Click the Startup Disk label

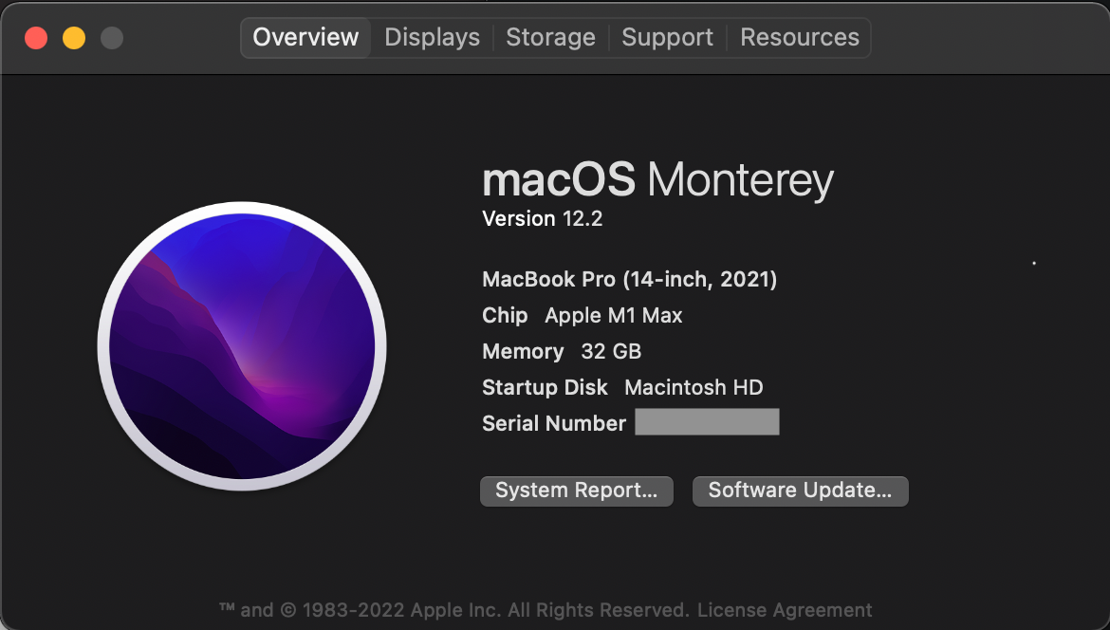(545, 388)
